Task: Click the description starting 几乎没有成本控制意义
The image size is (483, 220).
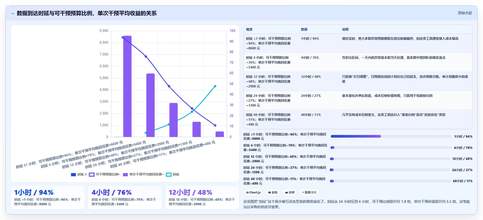Action: [394, 115]
